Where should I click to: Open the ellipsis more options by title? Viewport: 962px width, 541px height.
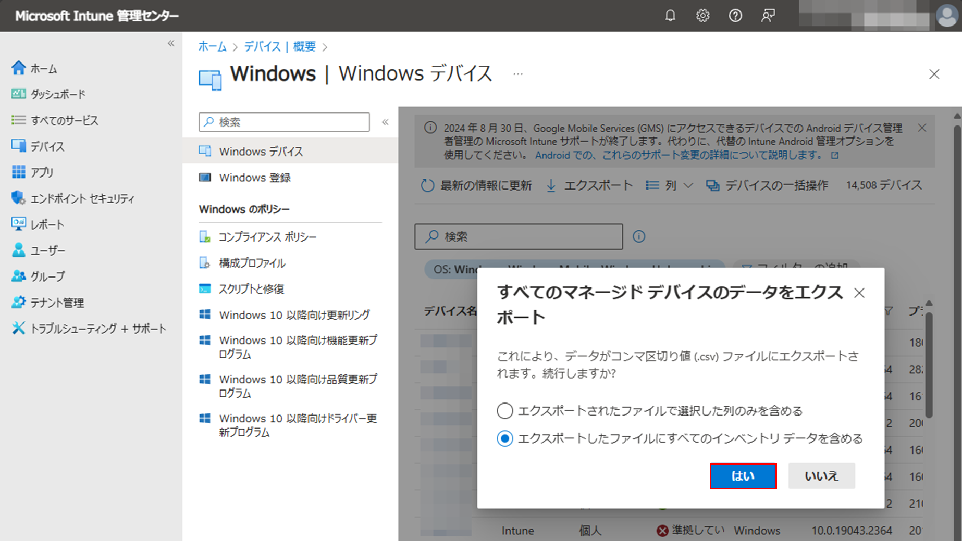[x=517, y=74]
